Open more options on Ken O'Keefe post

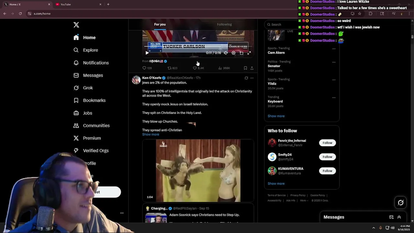pos(252,78)
